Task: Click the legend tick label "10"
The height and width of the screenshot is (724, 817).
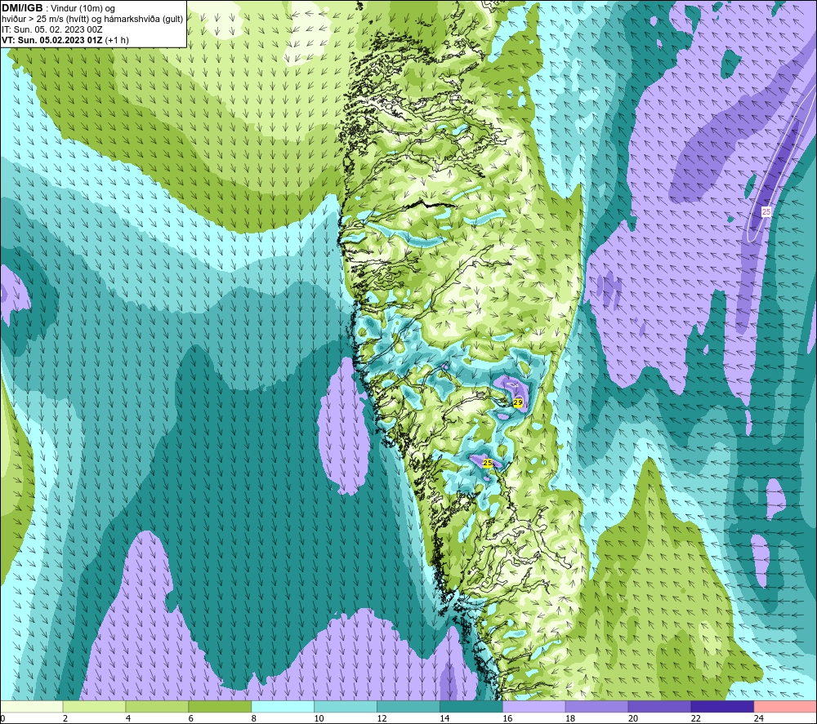Action: point(319,718)
